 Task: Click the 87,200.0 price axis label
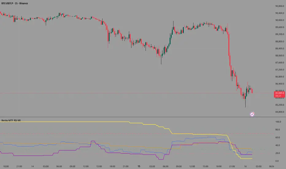click(x=280, y=70)
